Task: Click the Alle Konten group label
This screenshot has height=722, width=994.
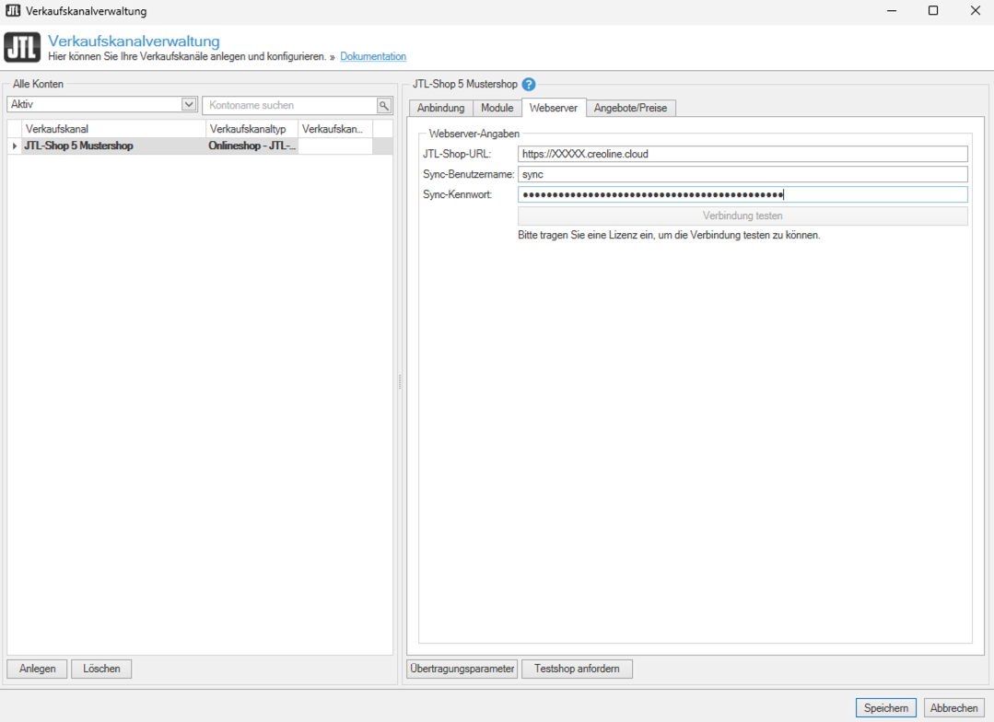Action: point(38,84)
